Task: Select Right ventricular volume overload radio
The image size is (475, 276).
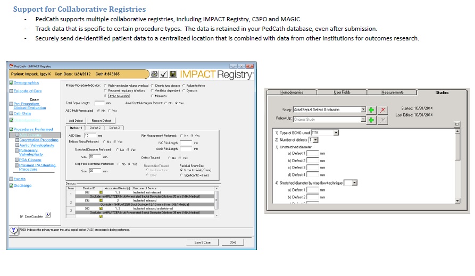Action: click(105, 86)
